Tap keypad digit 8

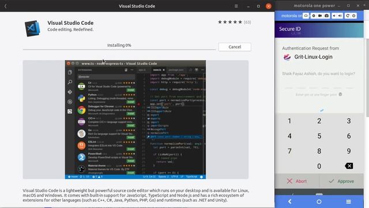coord(319,151)
